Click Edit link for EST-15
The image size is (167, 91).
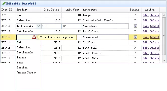146,48
